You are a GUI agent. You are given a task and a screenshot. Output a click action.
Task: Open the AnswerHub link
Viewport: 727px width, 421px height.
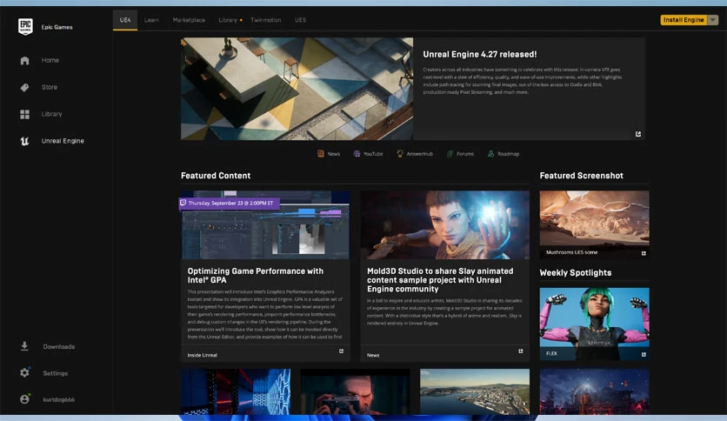pyautogui.click(x=420, y=154)
